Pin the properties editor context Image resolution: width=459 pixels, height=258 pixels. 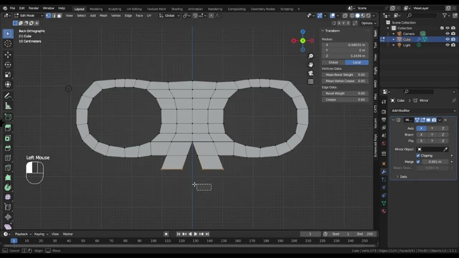tap(454, 100)
